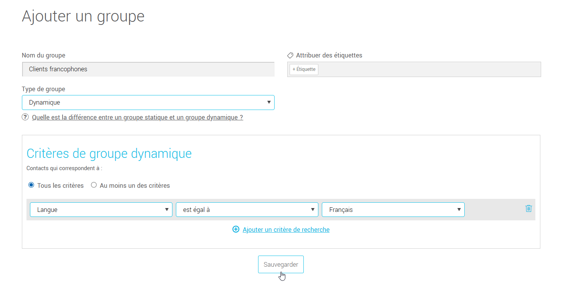Image resolution: width=568 pixels, height=287 pixels.
Task: Select the Au moins un des critères option
Action: pos(94,185)
